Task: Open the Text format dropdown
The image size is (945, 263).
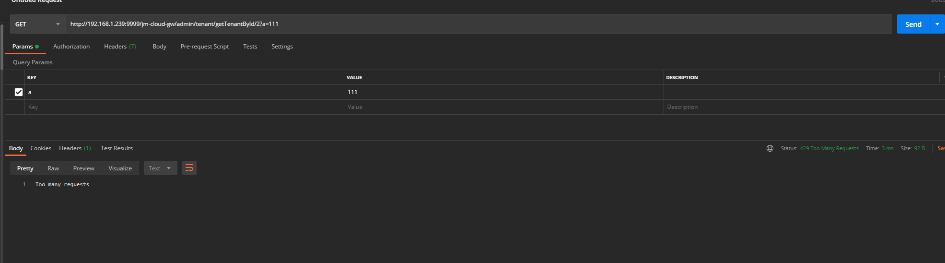Action: click(x=160, y=168)
